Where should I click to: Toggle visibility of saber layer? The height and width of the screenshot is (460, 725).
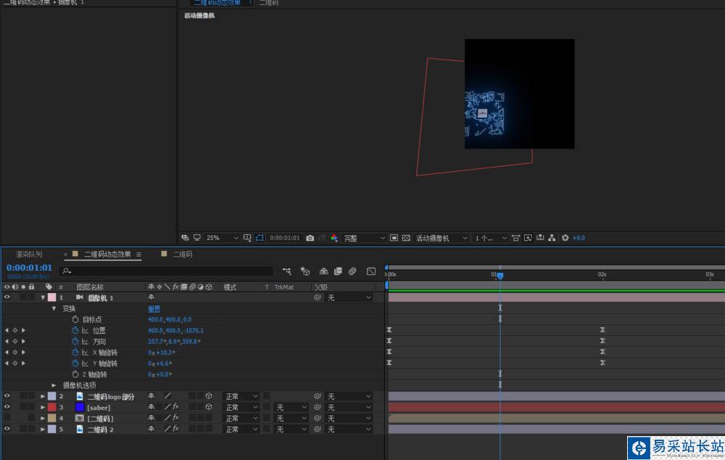tap(7, 408)
